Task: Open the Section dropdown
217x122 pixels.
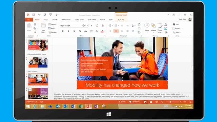Action: pyautogui.click(x=53, y=33)
